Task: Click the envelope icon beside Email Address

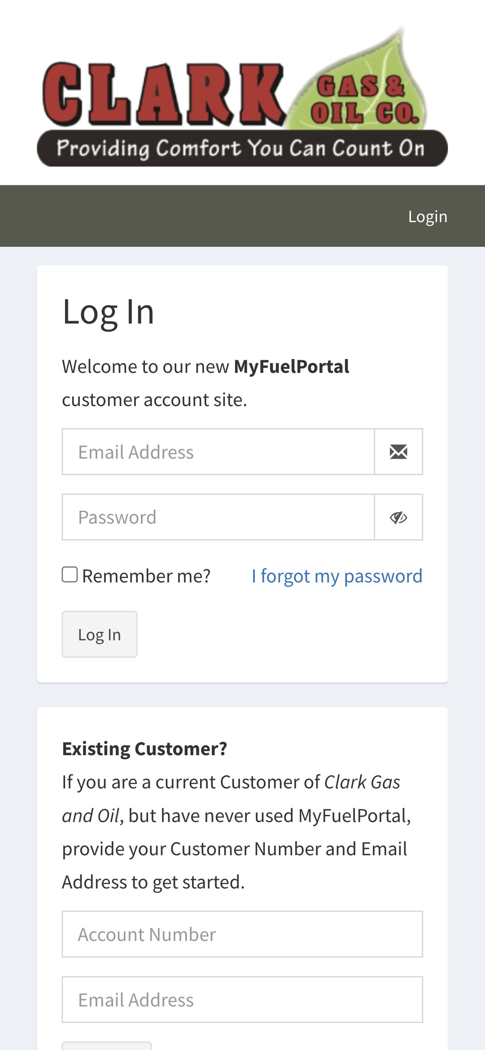Action: (x=398, y=452)
